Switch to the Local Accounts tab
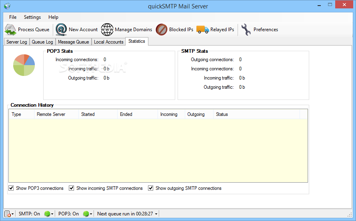The image size is (356, 221). pos(108,42)
